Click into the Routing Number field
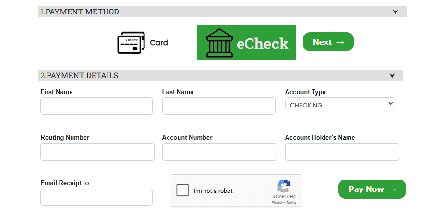 (97, 152)
